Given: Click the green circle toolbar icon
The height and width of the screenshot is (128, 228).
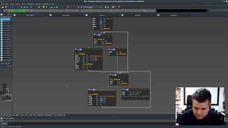Looking at the screenshot, I should tap(47, 7).
